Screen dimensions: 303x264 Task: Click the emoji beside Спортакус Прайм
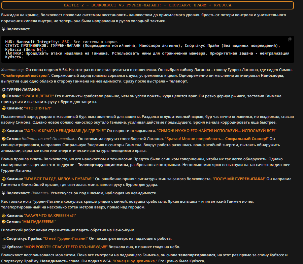[x=4, y=239]
